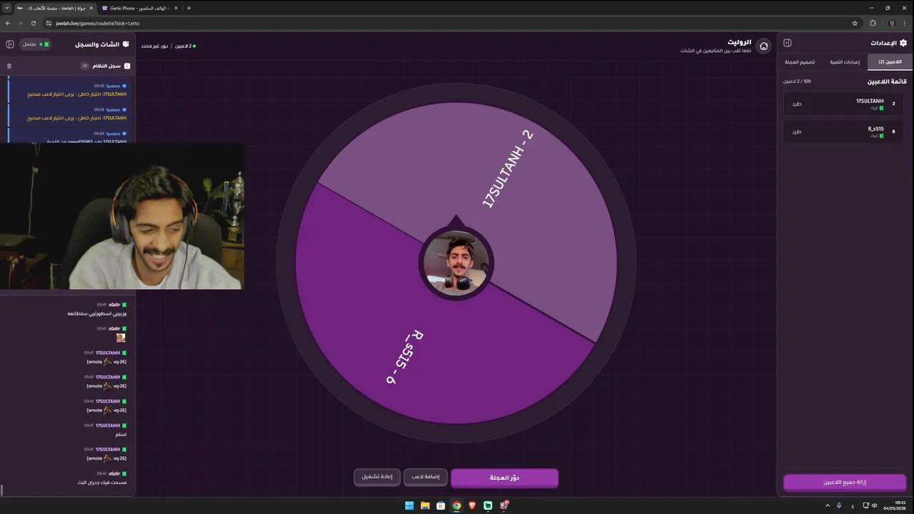Screen dimensions: 914x514
Task: Collapse the chat and log panel
Action: 10,44
